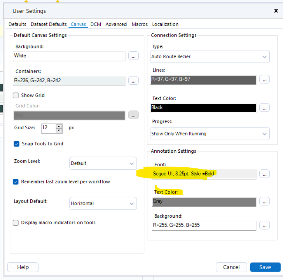Open the connection Type dropdown
This screenshot has height=280, width=283.
209,56
